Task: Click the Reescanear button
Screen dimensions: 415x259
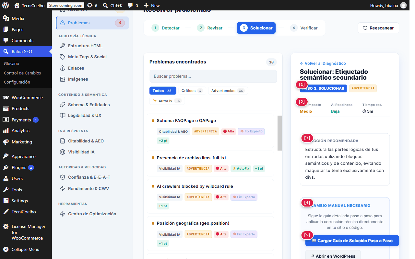Action: click(x=378, y=28)
